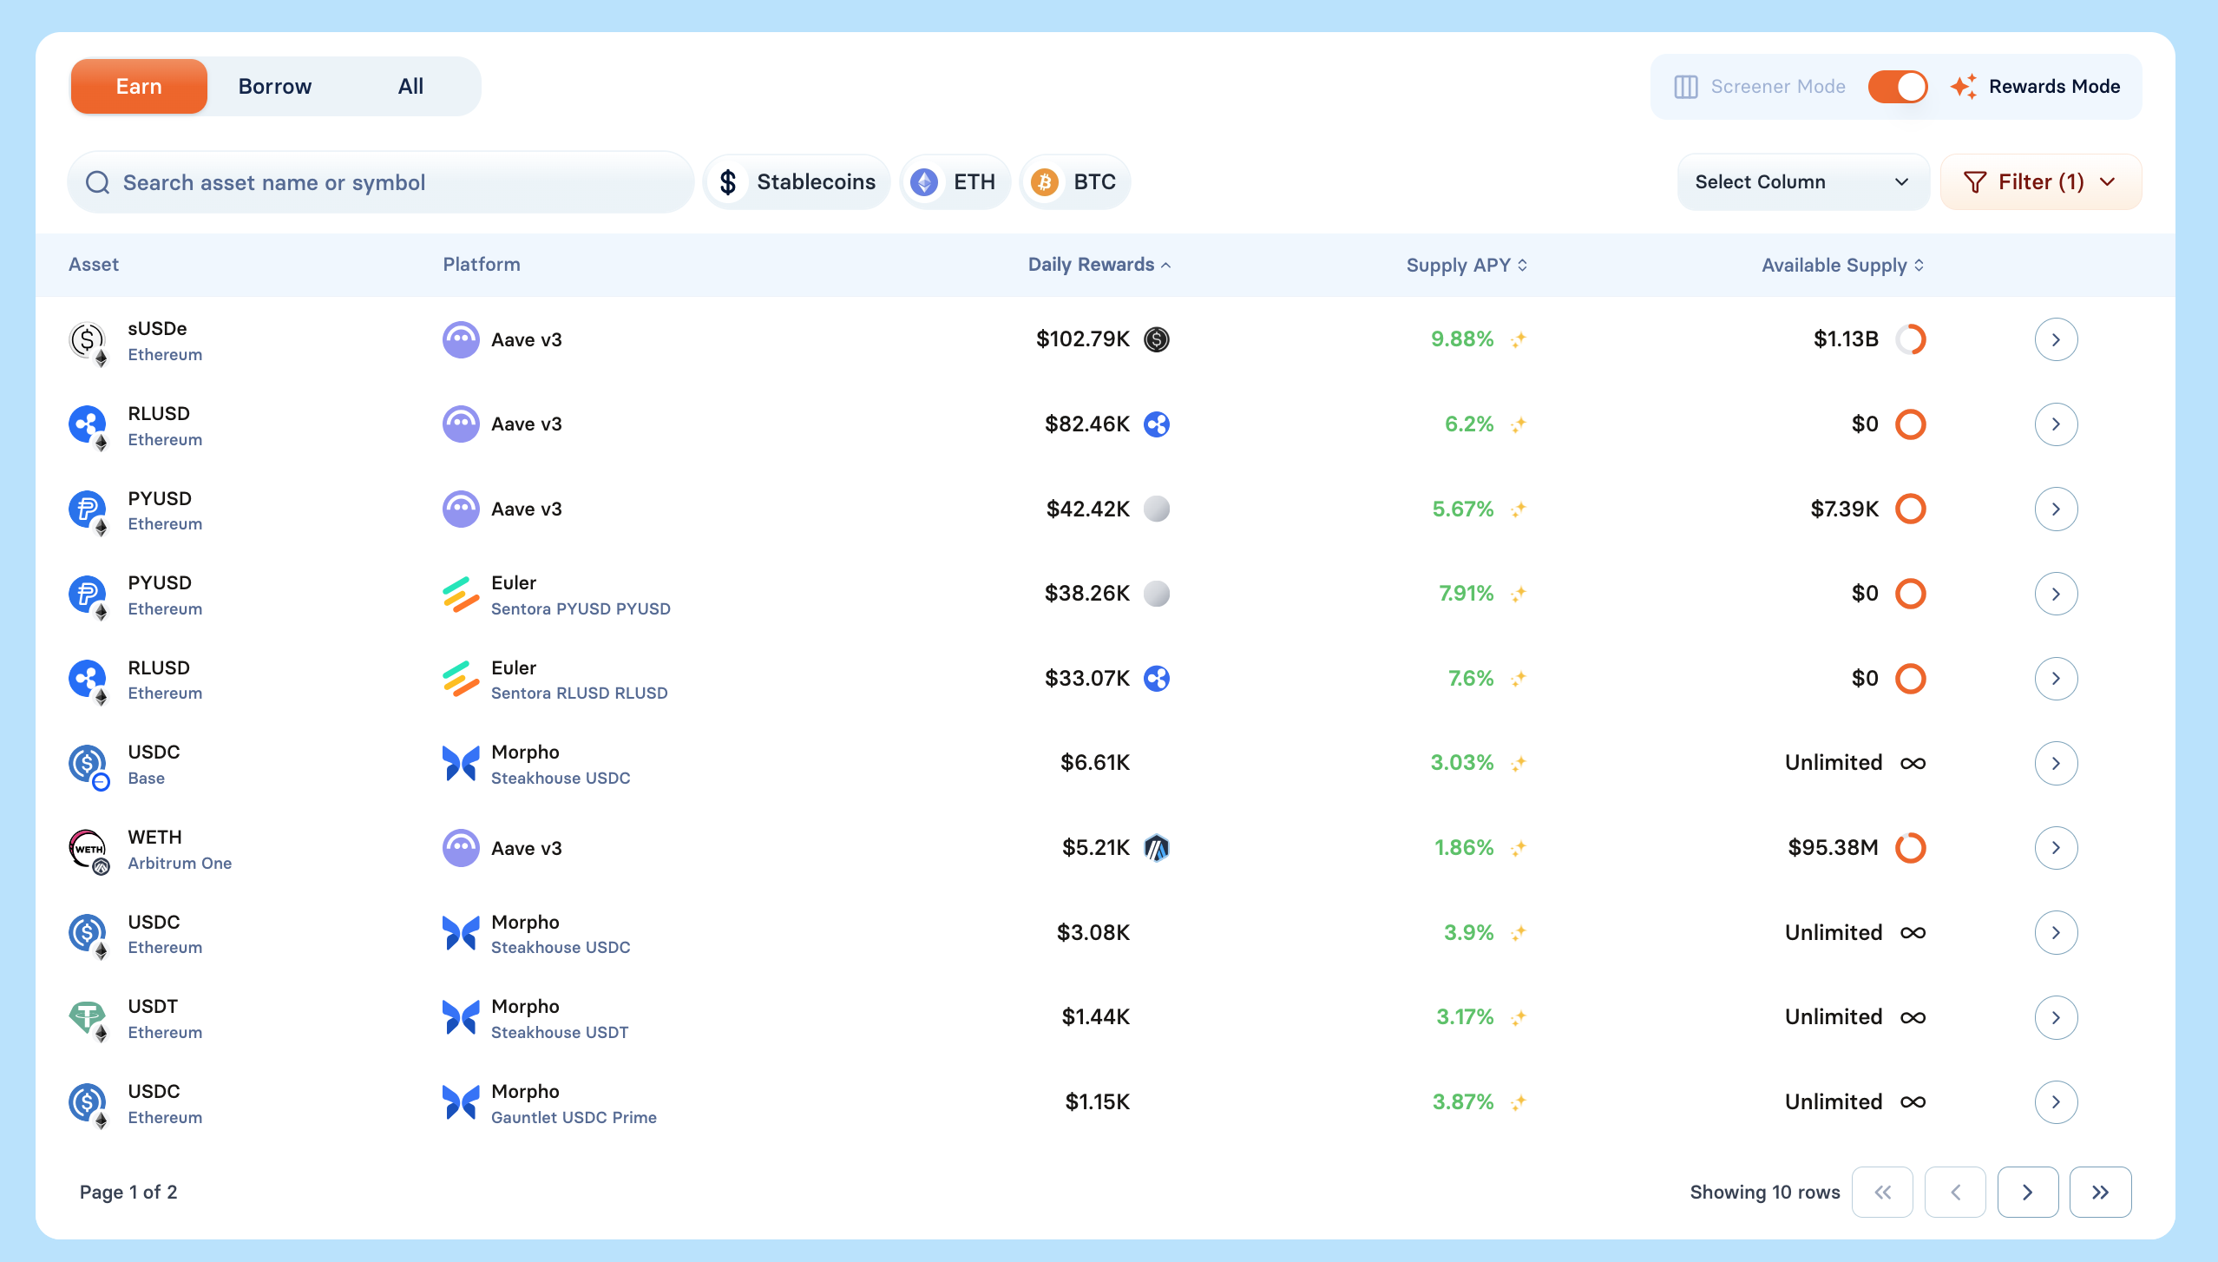This screenshot has height=1262, width=2218.
Task: Click the Morpho logo for Steakhouse USDT
Action: click(x=461, y=1017)
